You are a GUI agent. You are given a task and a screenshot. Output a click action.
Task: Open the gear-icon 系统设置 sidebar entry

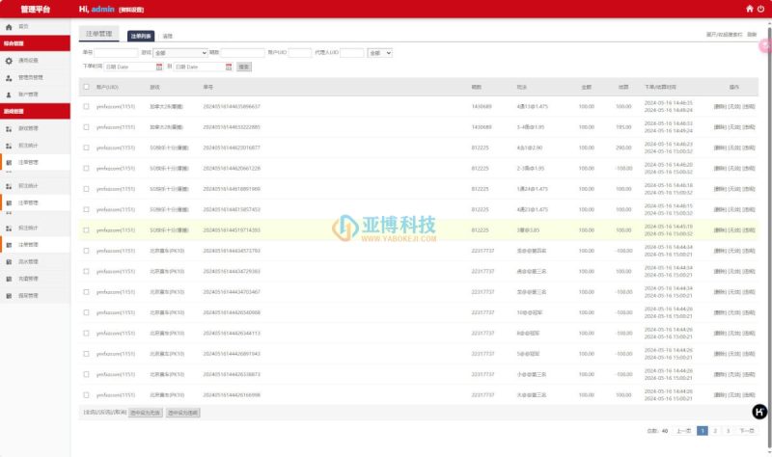click(x=35, y=61)
